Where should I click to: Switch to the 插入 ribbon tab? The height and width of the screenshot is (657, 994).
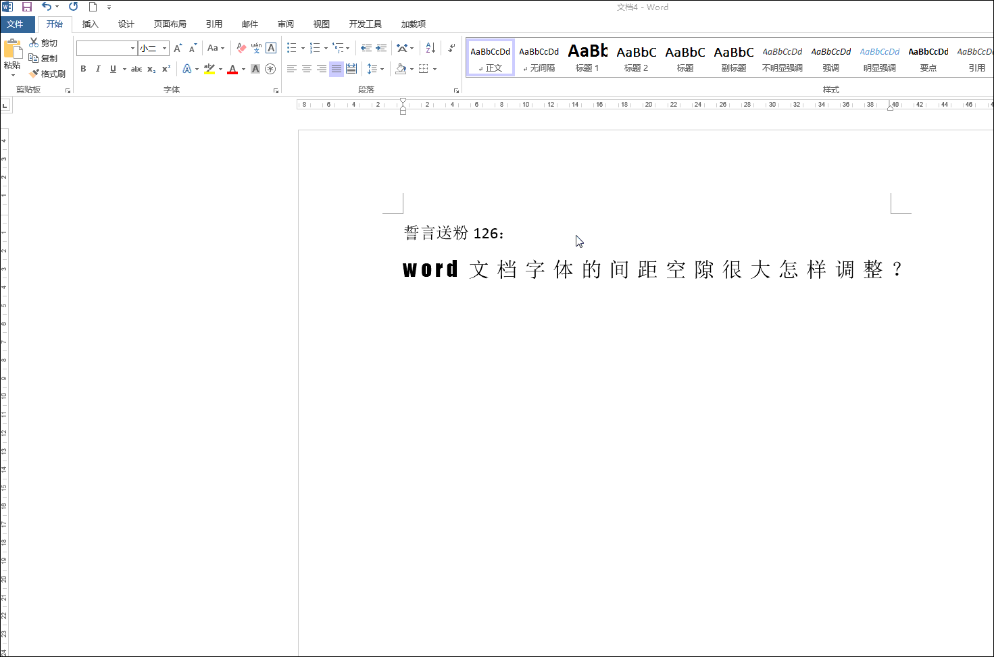(x=90, y=24)
